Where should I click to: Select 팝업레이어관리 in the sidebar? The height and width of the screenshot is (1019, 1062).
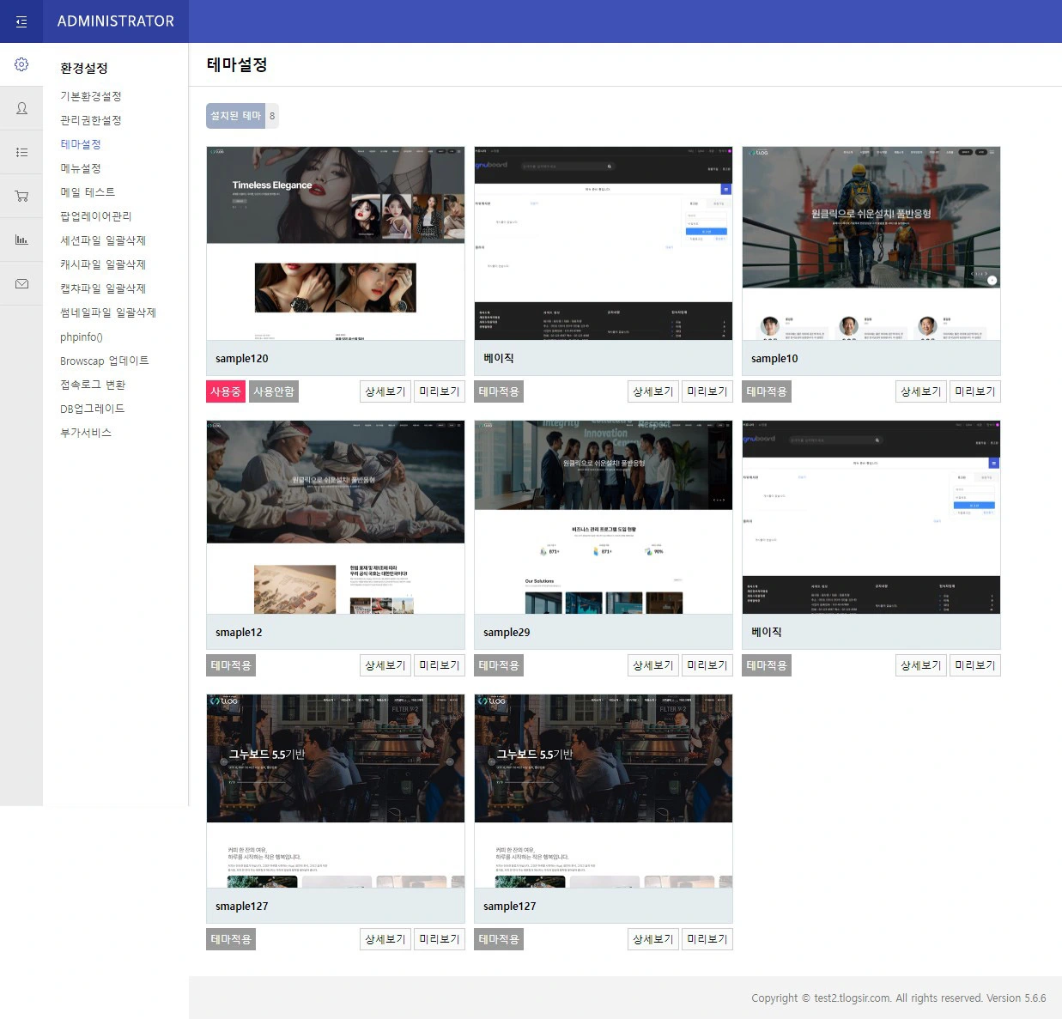96,216
